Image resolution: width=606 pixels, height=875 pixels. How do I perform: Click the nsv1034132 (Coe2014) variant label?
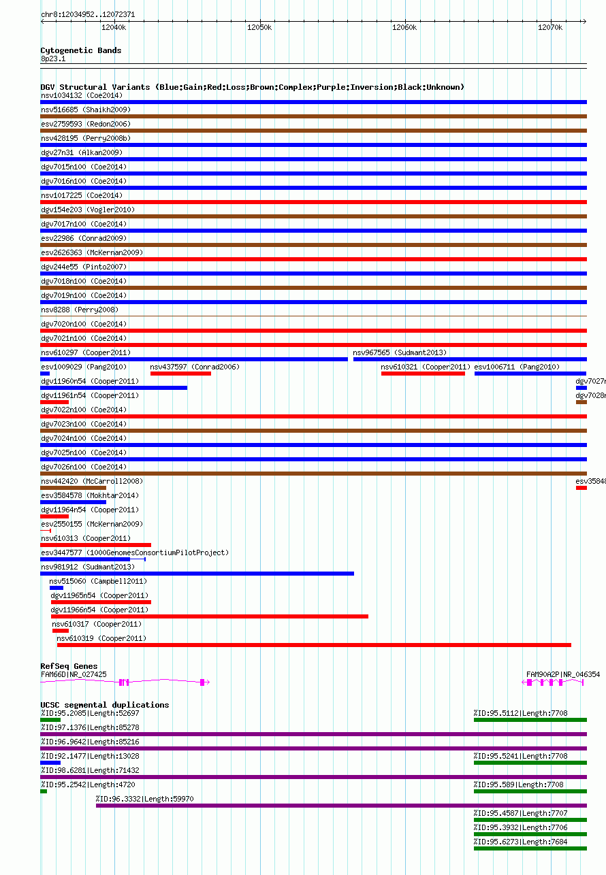82,95
